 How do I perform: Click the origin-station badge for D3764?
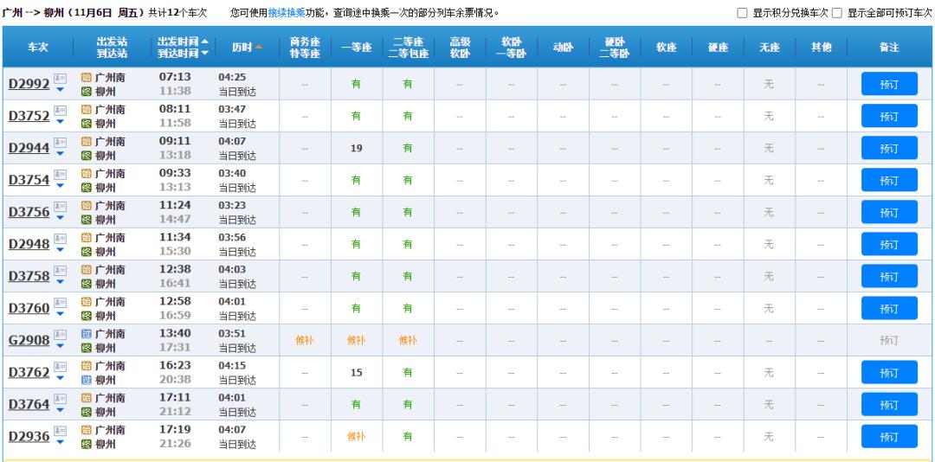tap(87, 398)
